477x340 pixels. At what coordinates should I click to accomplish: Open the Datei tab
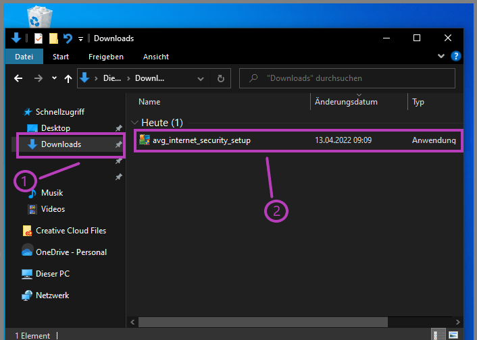coord(24,57)
